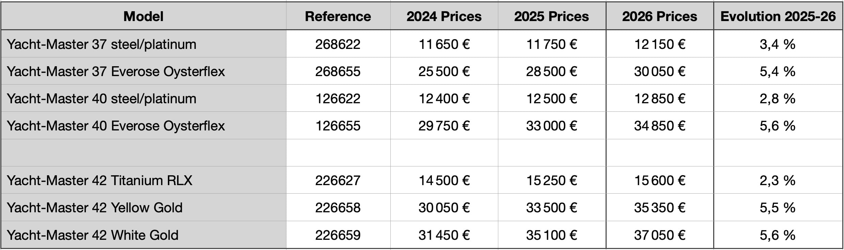Select reference number 268622

pyautogui.click(x=338, y=44)
